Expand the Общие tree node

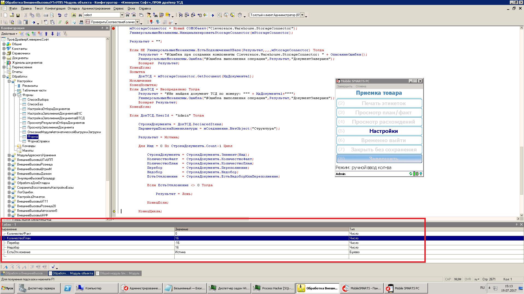[x=4, y=44]
